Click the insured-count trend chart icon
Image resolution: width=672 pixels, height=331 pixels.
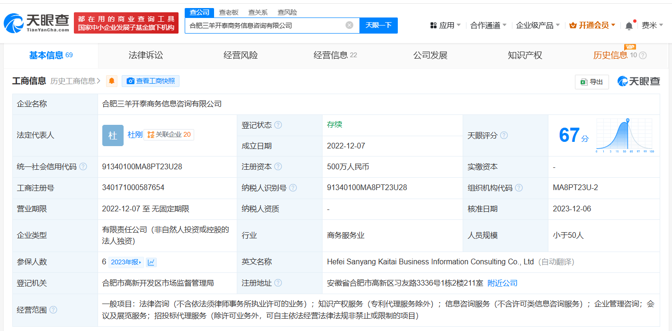coord(151,262)
